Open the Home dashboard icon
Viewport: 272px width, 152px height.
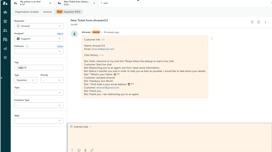point(5,12)
